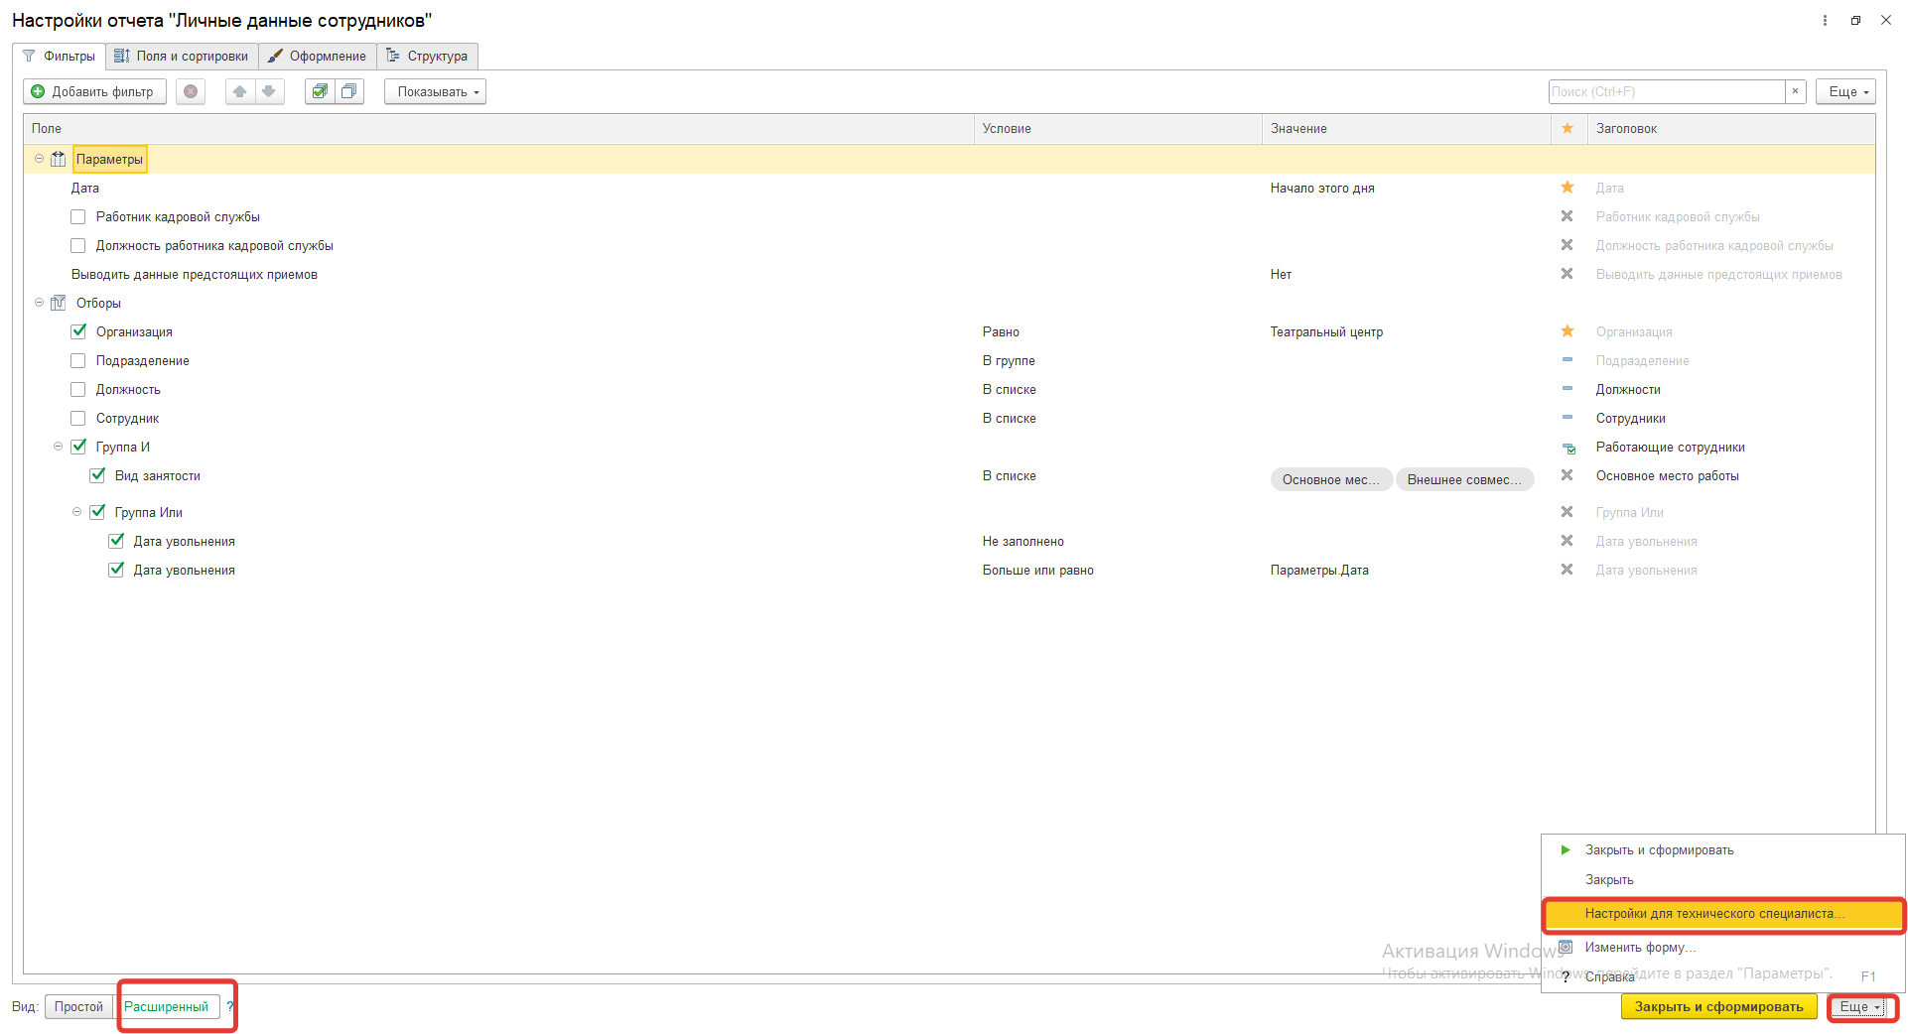The image size is (1908, 1034).
Task: Collapse the Группа Или node
Action: coord(76,512)
